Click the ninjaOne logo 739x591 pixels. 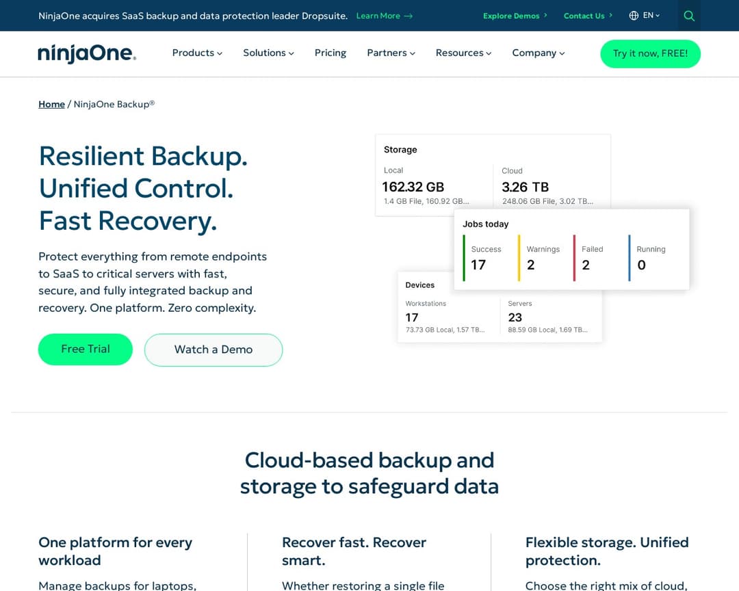[x=87, y=53]
